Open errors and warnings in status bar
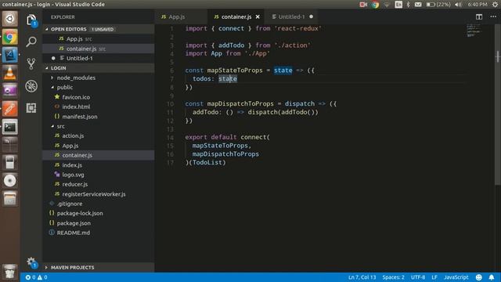 pyautogui.click(x=36, y=277)
